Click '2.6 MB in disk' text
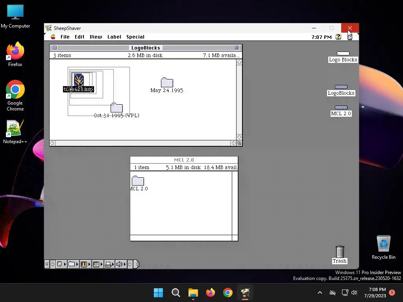This screenshot has width=403, height=302. (145, 55)
